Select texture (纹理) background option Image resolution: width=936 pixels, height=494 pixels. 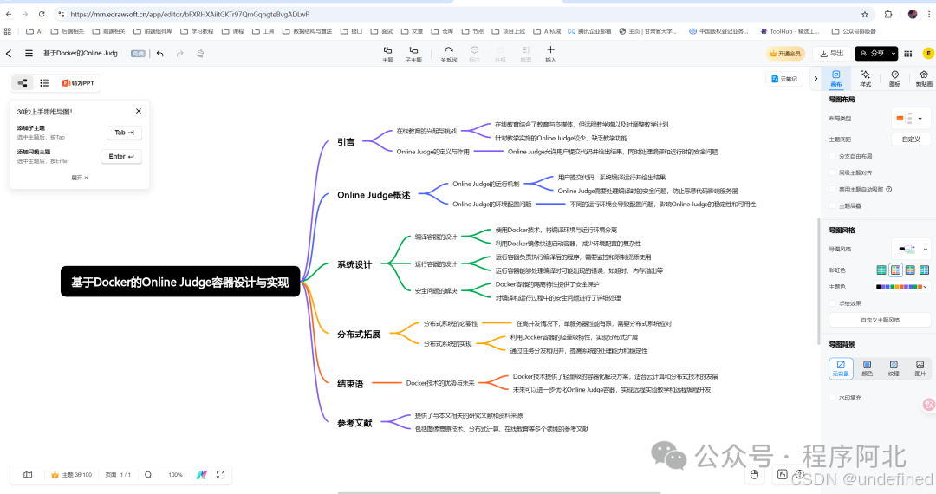click(x=894, y=368)
